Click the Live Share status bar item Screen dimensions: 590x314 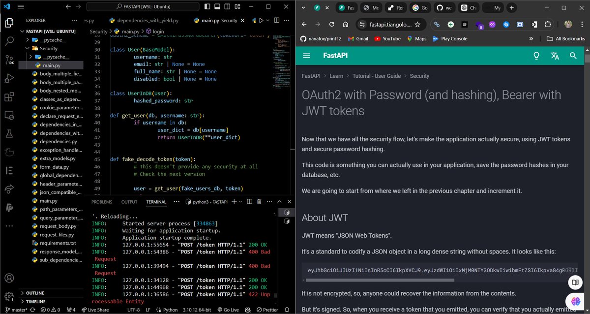tap(95, 310)
